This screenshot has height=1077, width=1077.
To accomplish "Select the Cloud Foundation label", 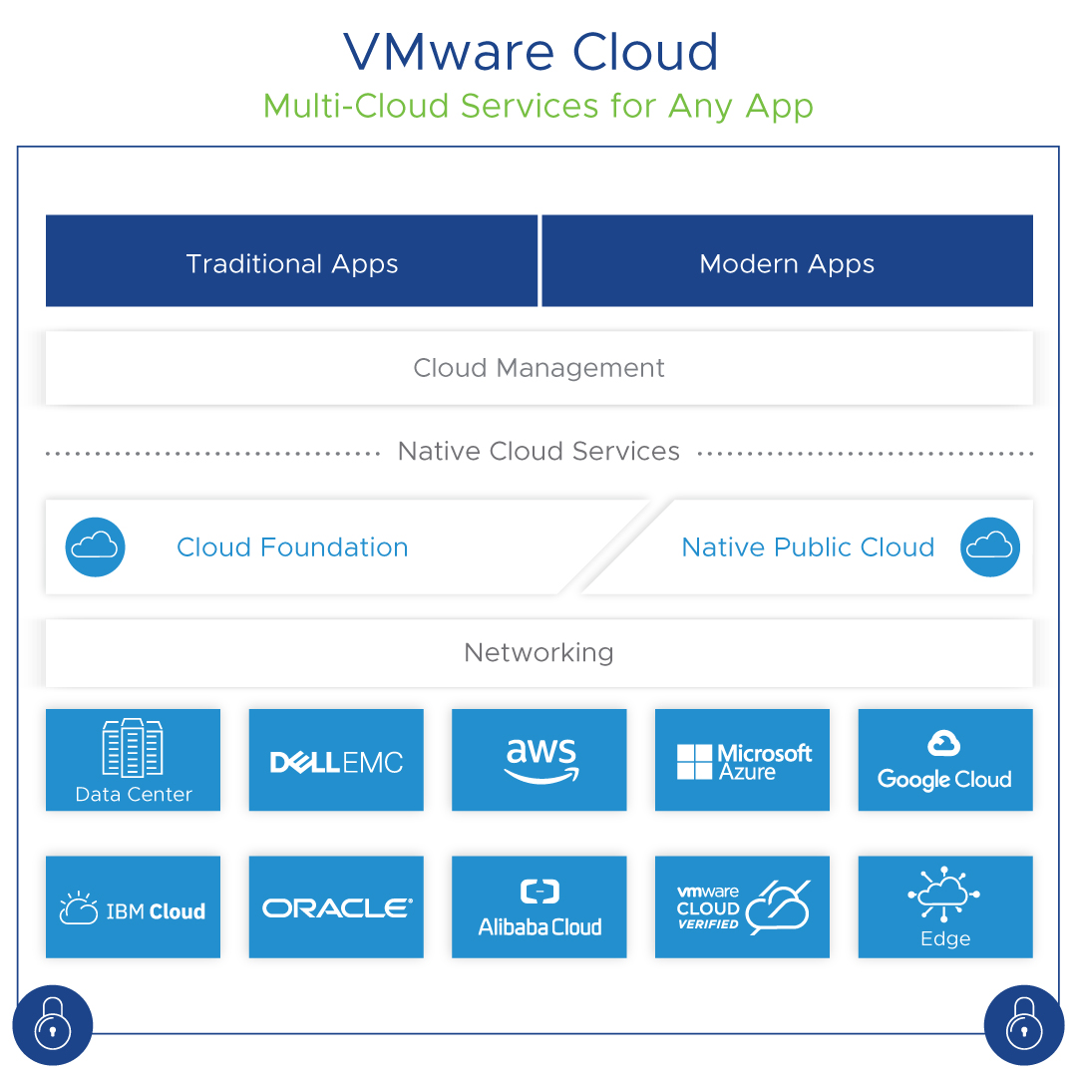I will tap(292, 546).
